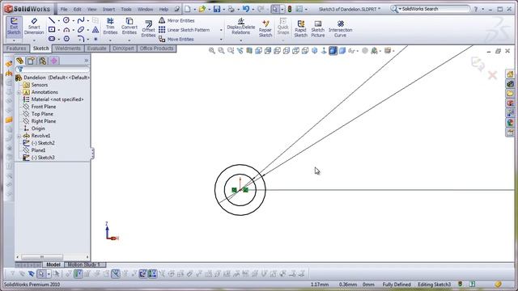This screenshot has width=518, height=291.
Task: Select the Line sketch tool
Action: click(52, 20)
